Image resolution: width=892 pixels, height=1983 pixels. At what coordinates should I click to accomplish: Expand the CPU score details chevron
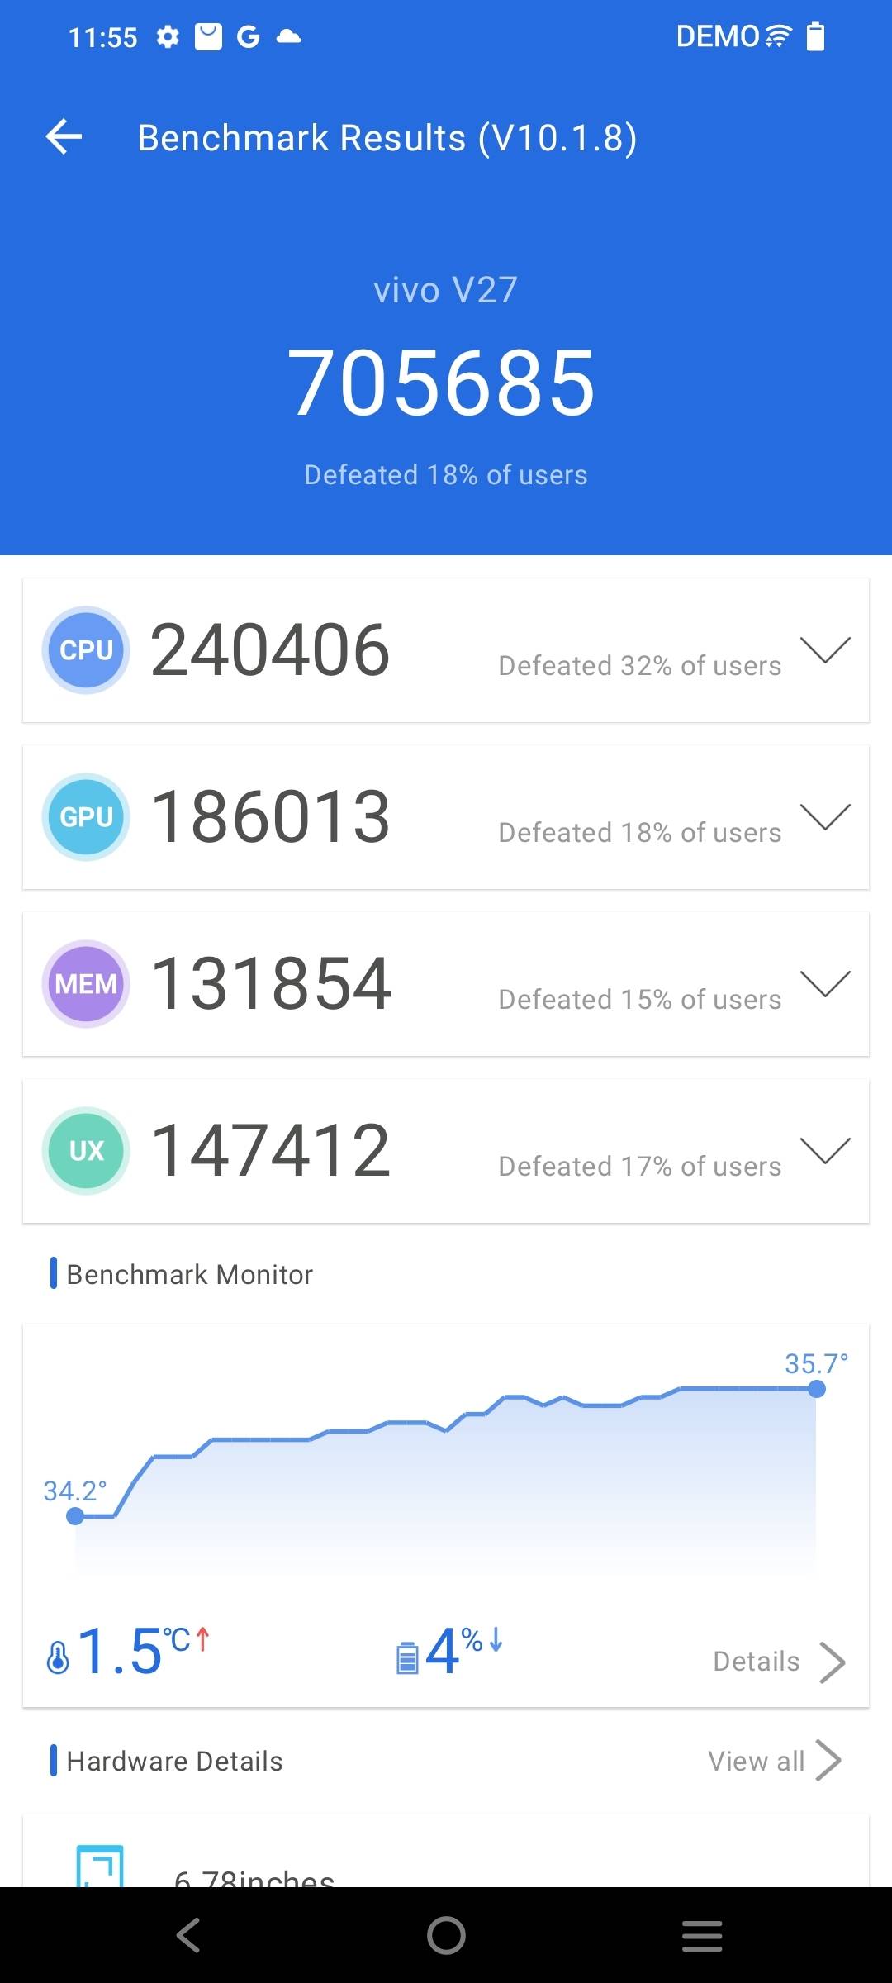[x=825, y=650]
